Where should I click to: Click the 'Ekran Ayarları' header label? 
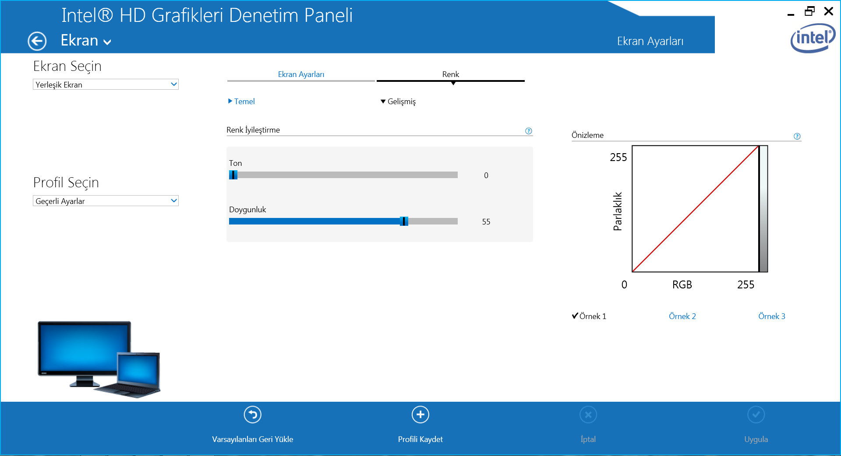pos(650,41)
